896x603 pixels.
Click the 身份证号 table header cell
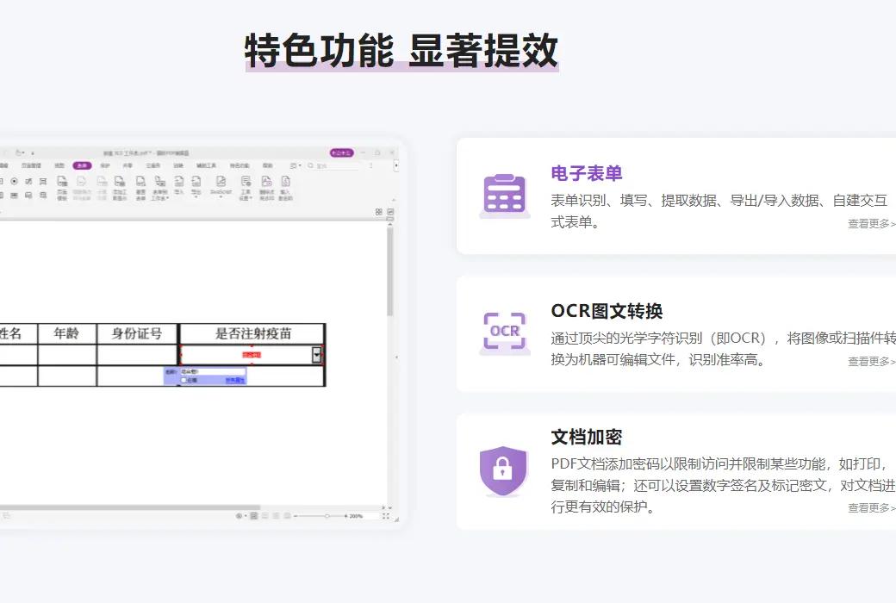pos(137,333)
